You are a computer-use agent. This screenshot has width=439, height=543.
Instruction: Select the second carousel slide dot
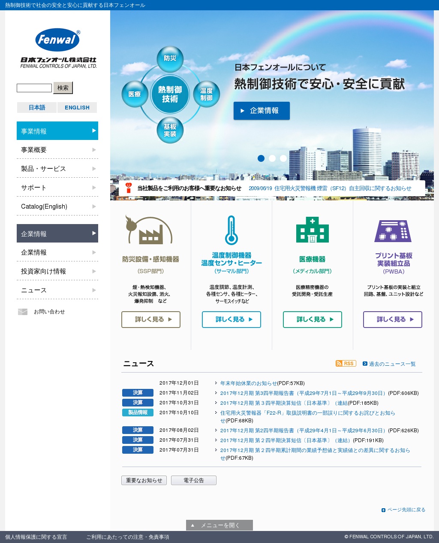click(272, 158)
